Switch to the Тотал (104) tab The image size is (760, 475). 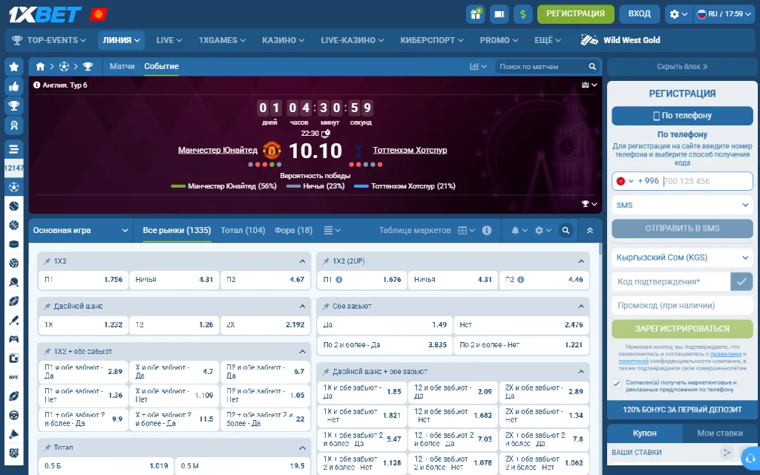[x=243, y=230]
